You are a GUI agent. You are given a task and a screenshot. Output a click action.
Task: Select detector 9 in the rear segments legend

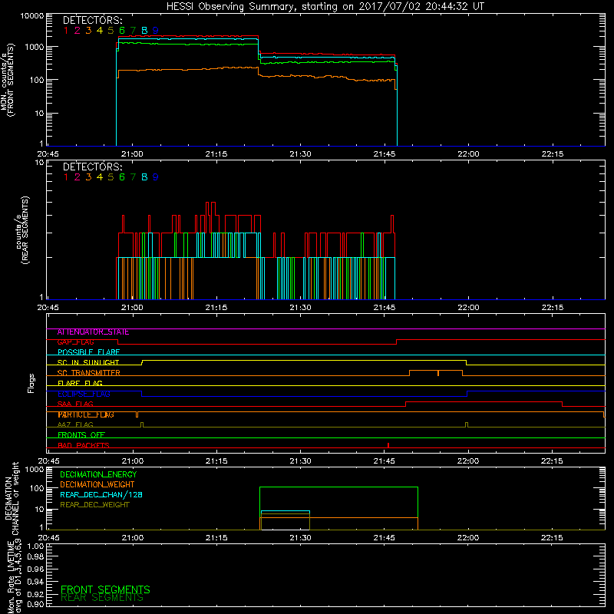(156, 177)
